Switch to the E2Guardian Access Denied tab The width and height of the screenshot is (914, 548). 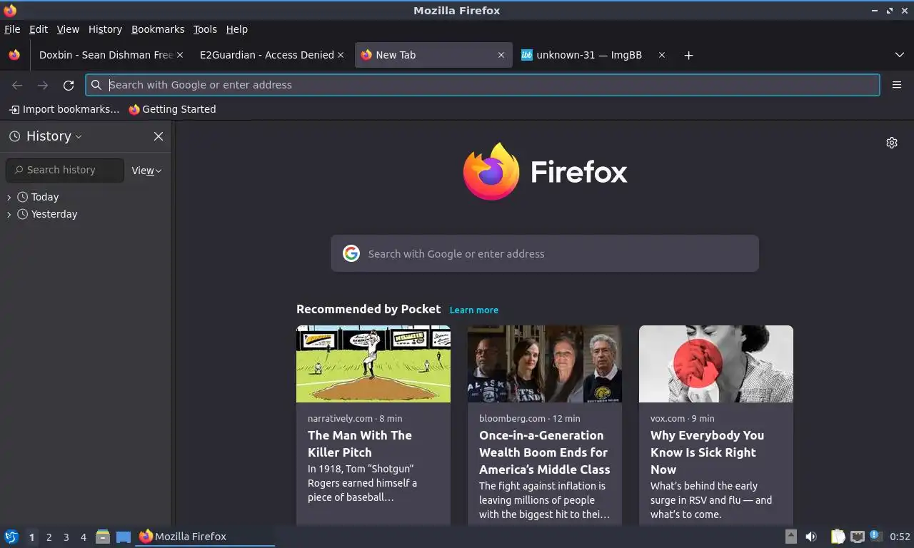pos(266,55)
